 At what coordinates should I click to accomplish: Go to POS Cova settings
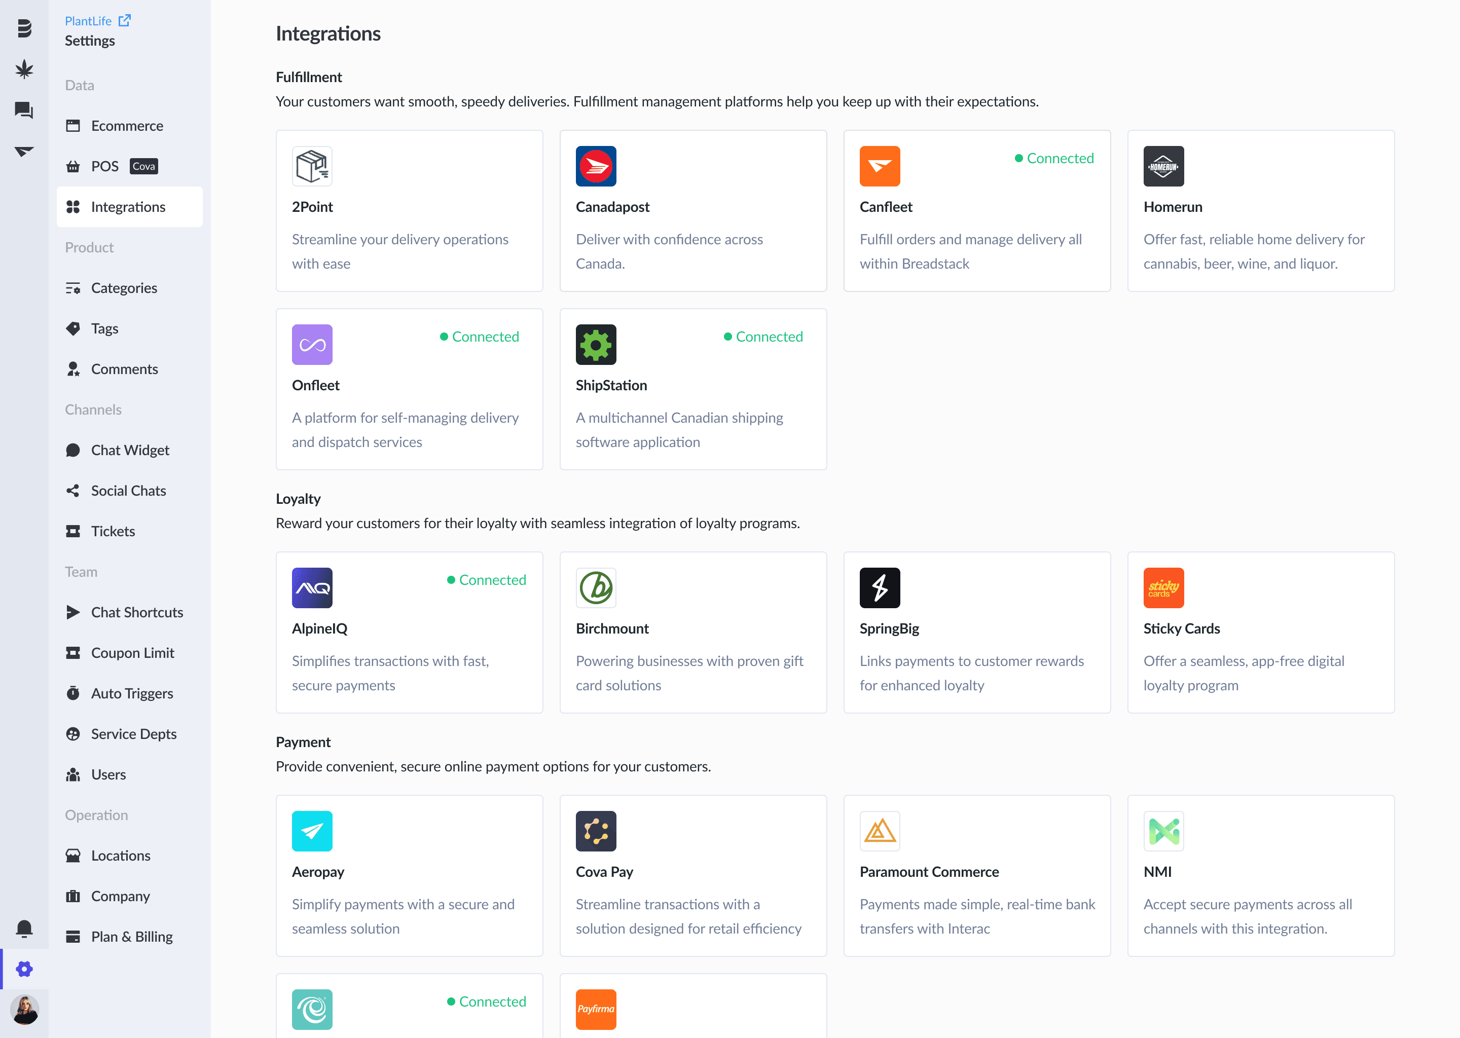112,166
